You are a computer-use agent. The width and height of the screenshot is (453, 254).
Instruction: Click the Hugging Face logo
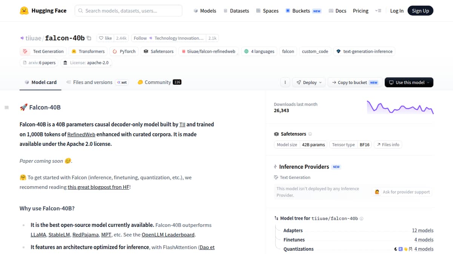(x=43, y=11)
